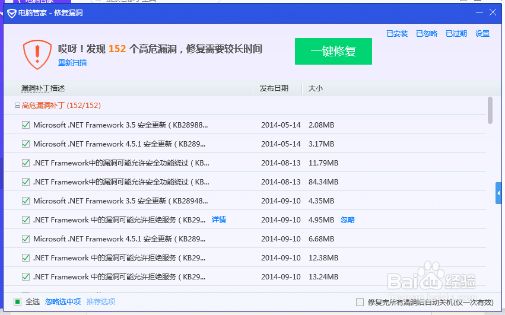The image size is (505, 315).
Task: Sort by the 漏洞补丁描述 column header
Action: click(x=43, y=88)
